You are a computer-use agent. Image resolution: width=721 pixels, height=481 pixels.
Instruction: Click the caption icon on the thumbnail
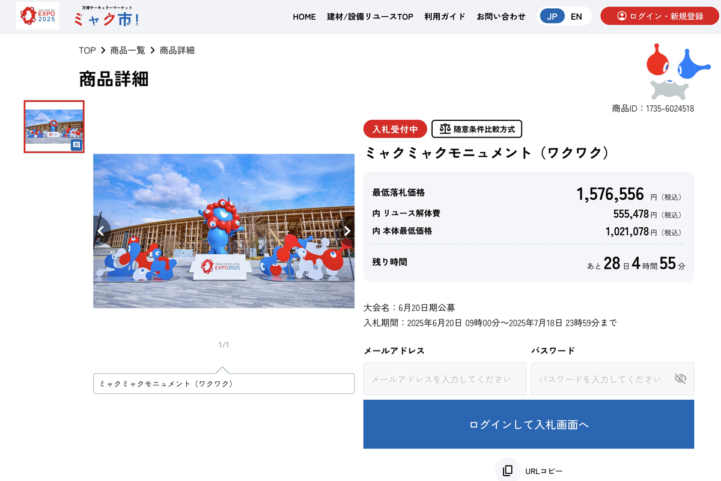click(76, 145)
